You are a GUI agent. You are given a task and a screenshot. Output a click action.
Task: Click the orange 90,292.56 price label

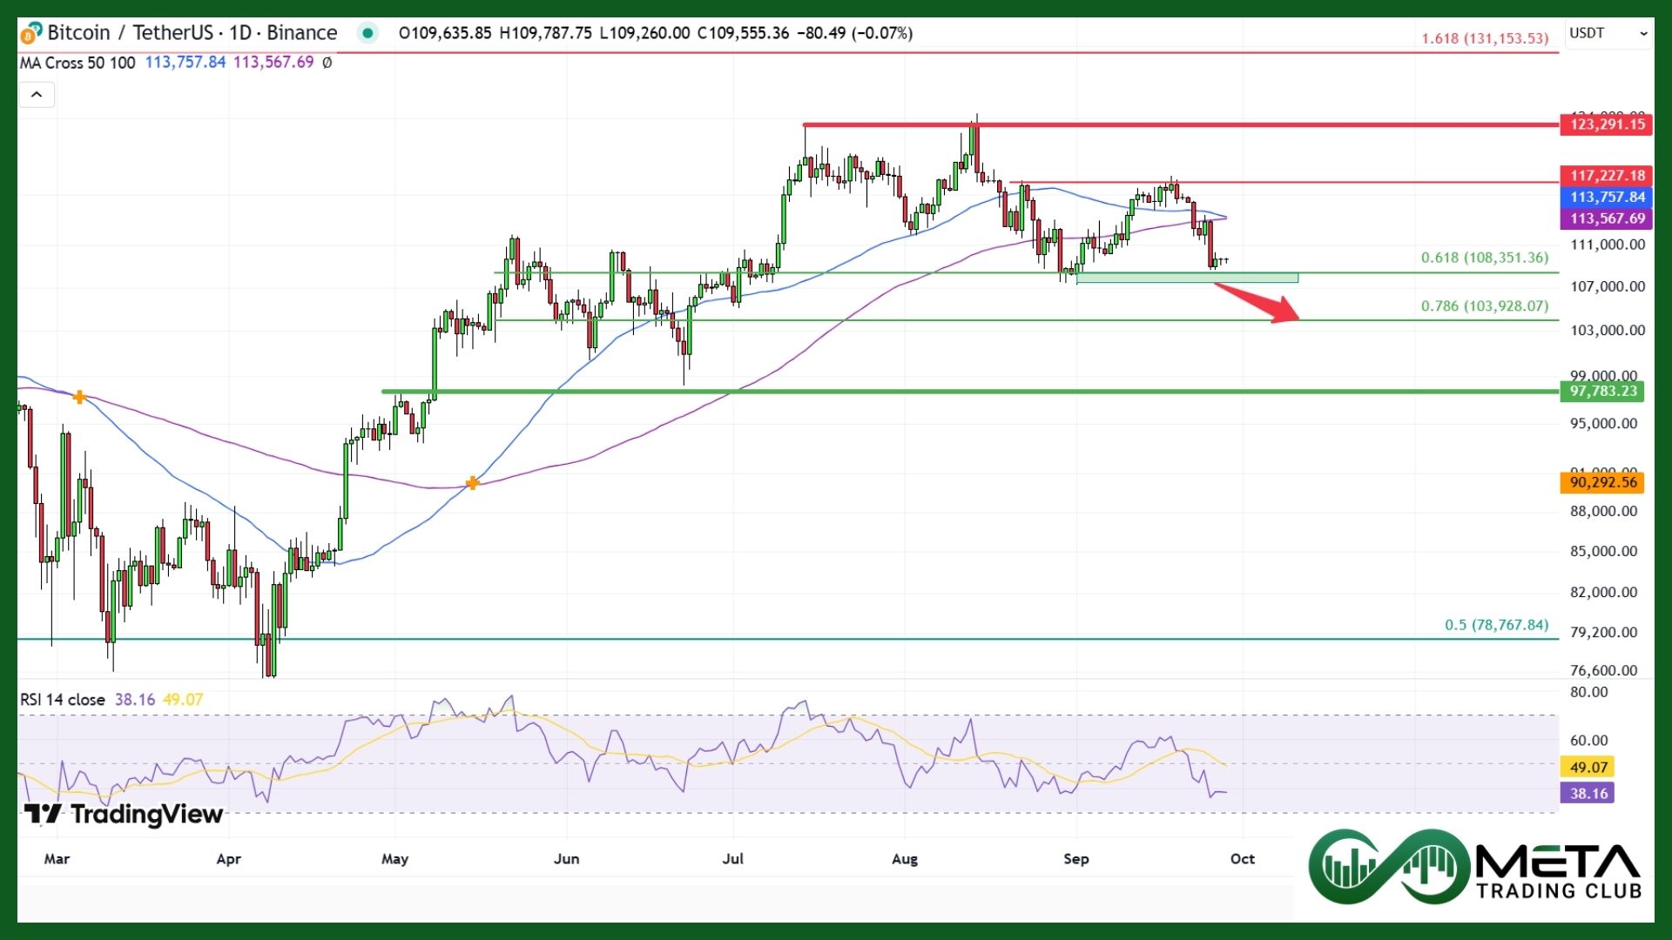1602,482
